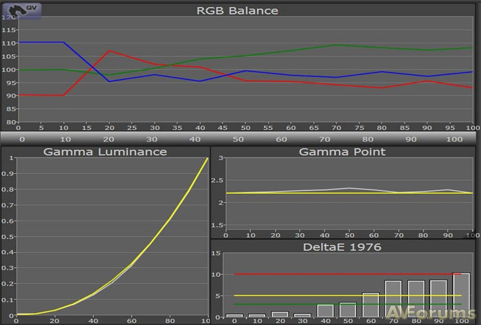Click the DeltaE bar at 40

(x=325, y=311)
